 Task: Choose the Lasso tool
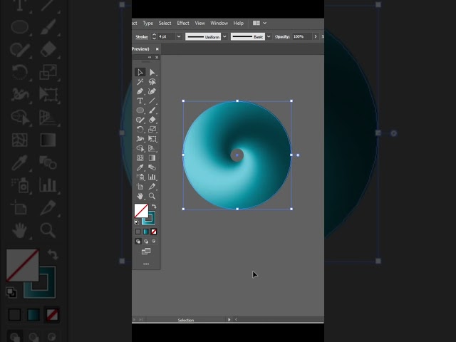pos(152,82)
